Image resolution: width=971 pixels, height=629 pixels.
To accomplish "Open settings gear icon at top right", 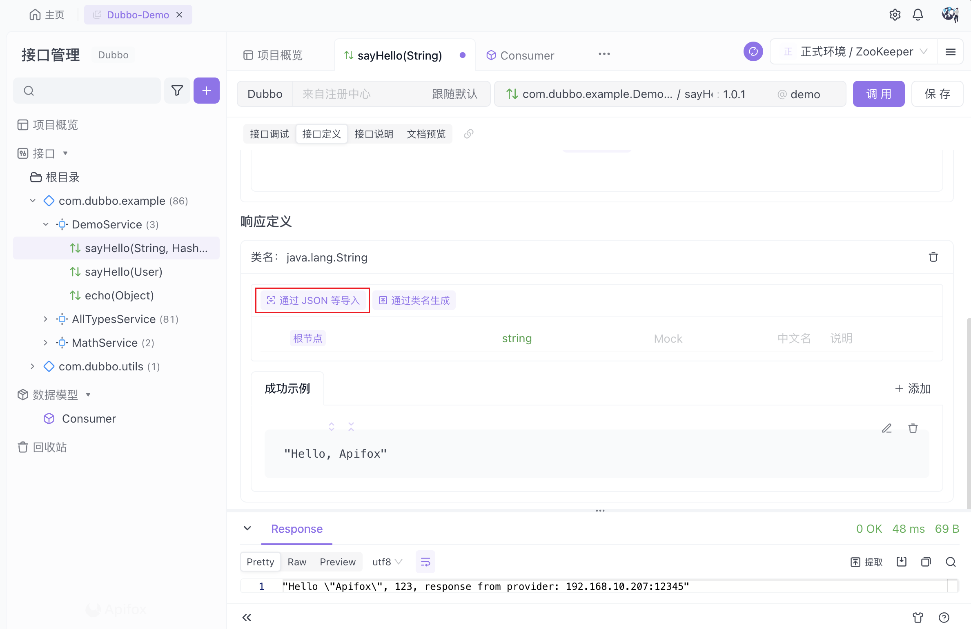I will point(895,15).
